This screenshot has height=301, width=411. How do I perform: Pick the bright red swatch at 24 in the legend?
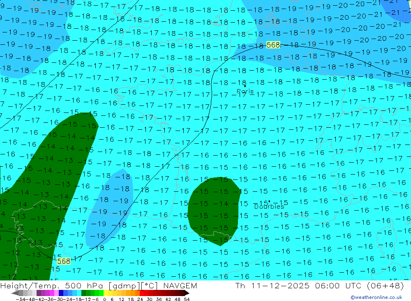[x=141, y=293]
